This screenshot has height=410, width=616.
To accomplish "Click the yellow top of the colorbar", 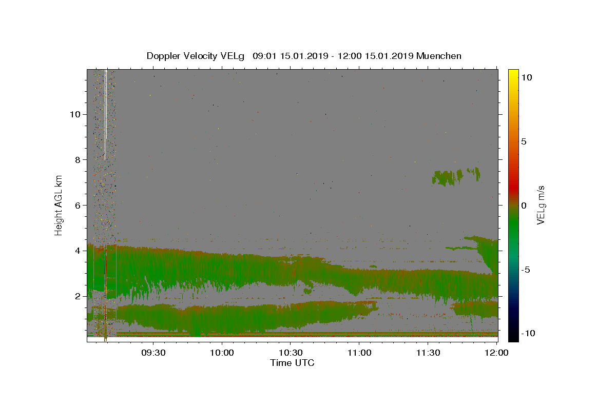I will coord(513,73).
